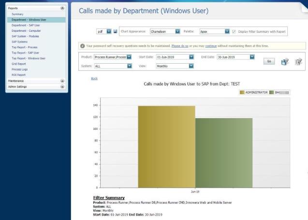Click the first report export icon after Go

click(285, 62)
